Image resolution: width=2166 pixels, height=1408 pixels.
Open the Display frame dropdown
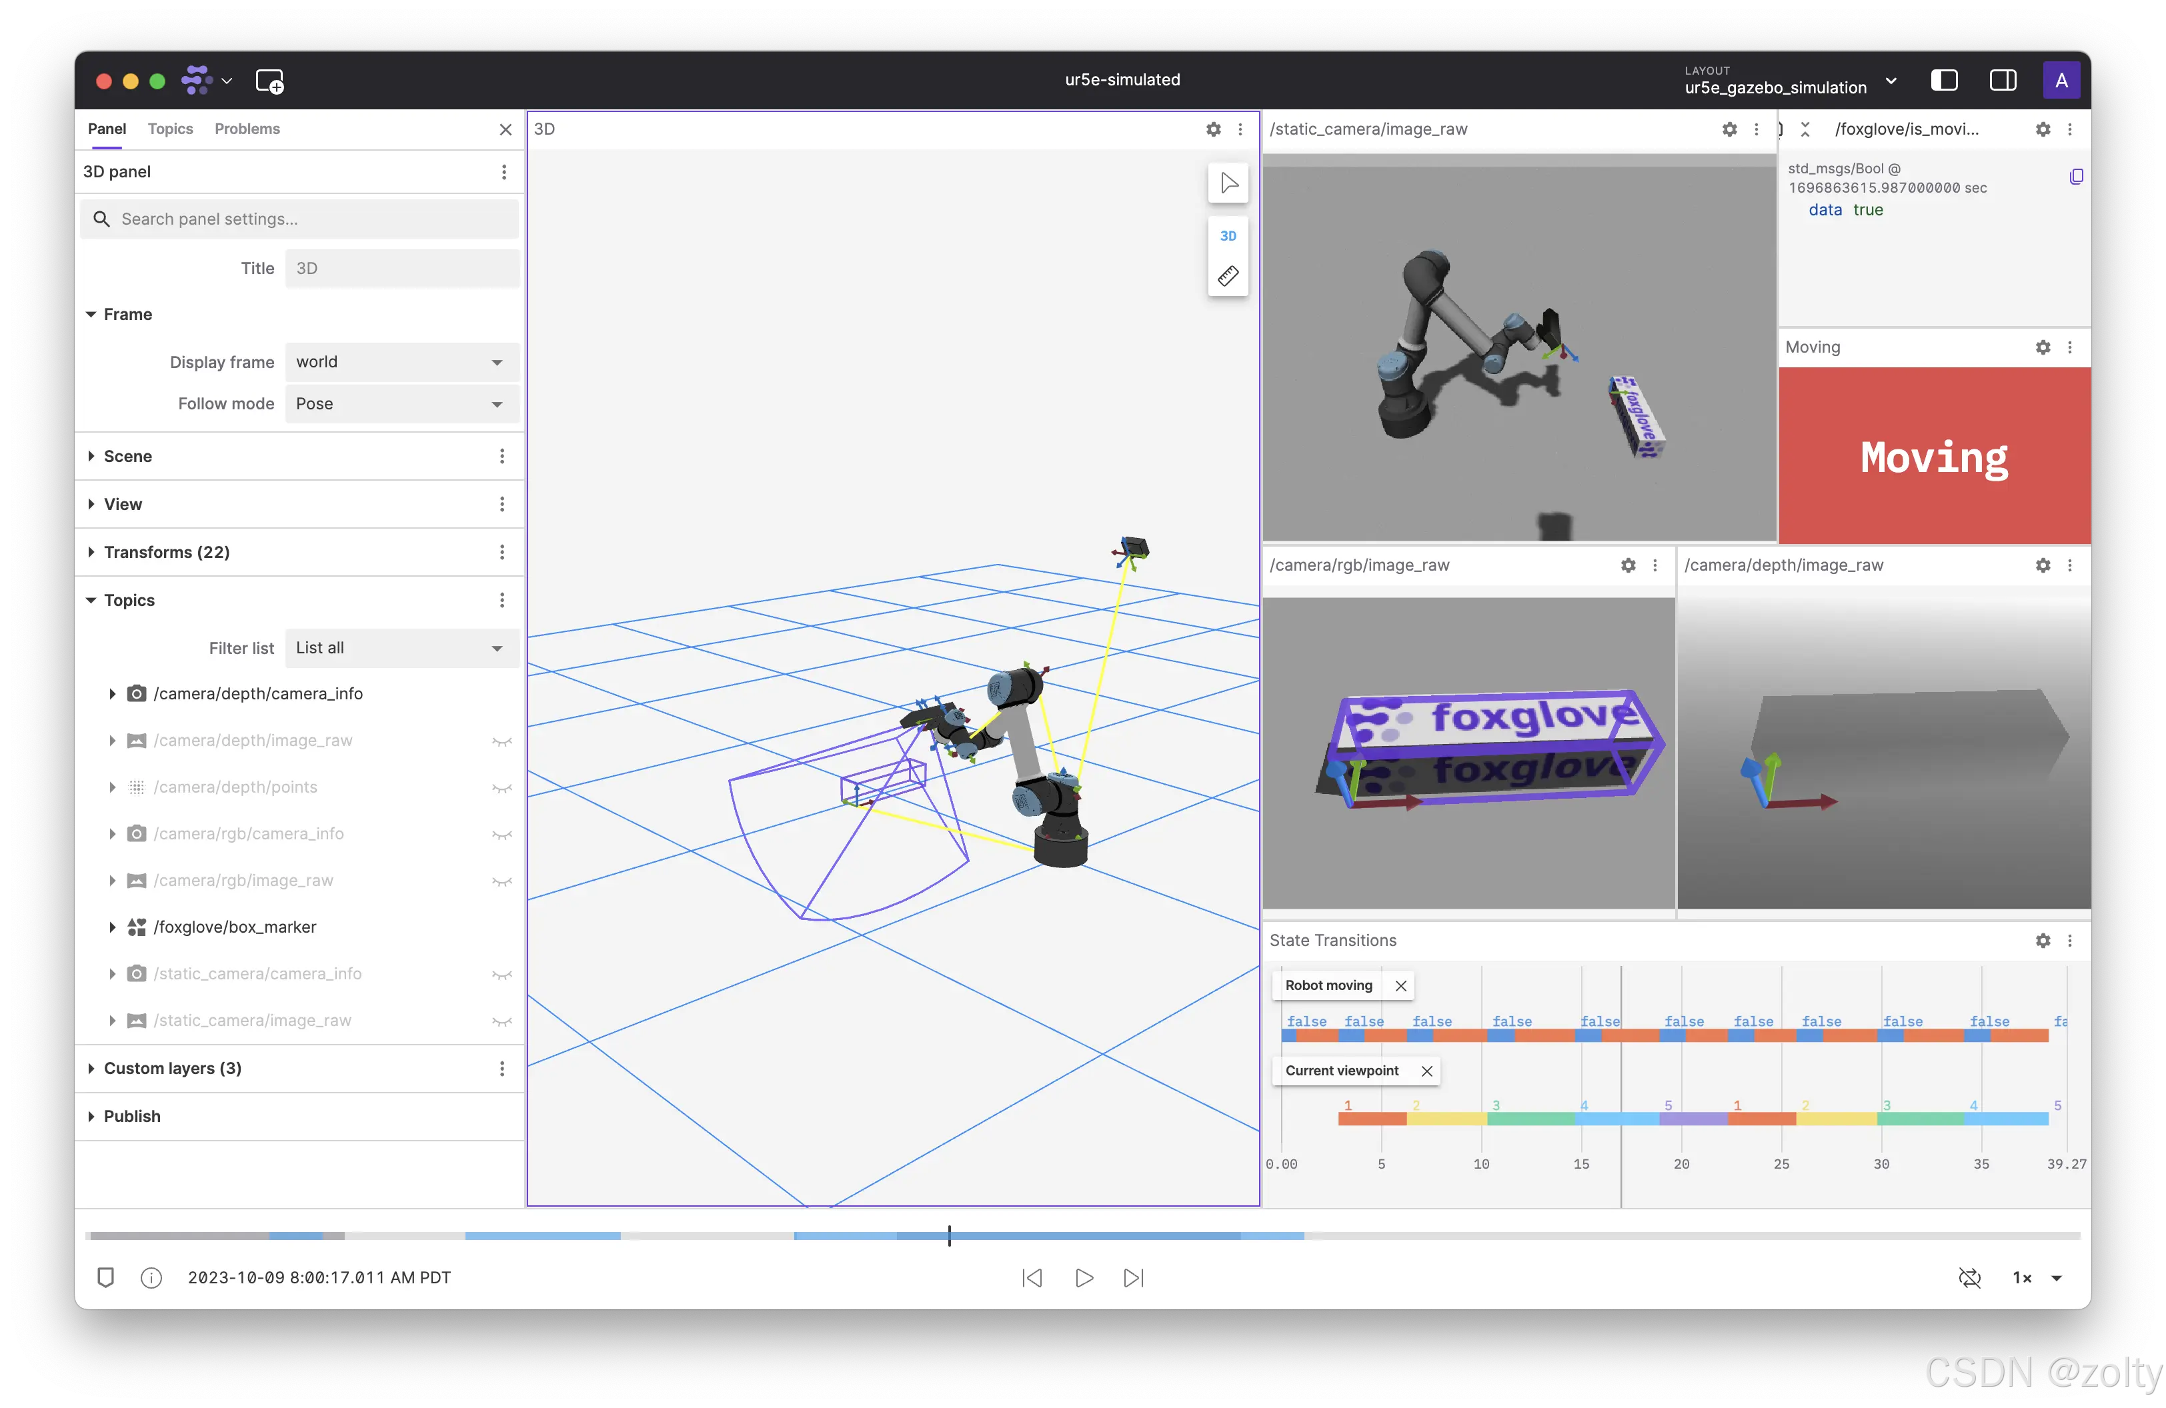pyautogui.click(x=401, y=362)
